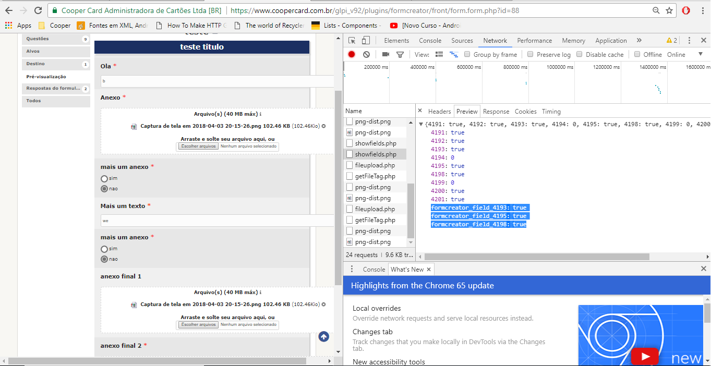Clear the network requests log
The height and width of the screenshot is (366, 711).
click(365, 54)
